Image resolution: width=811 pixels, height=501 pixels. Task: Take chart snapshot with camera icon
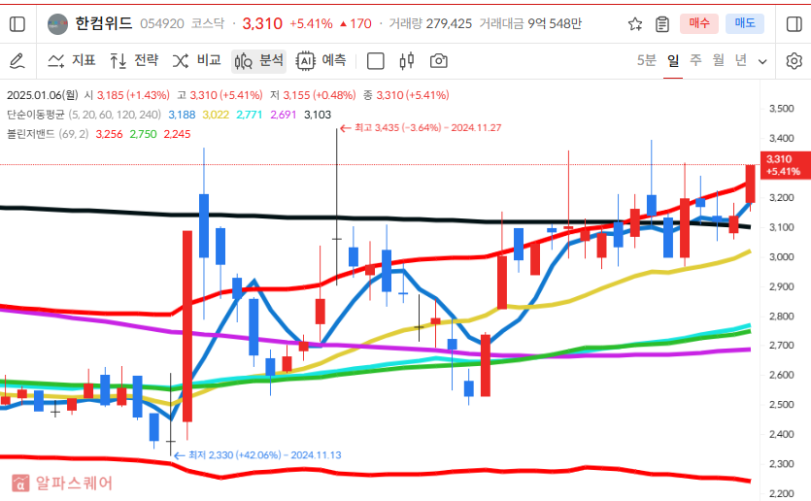coord(439,61)
